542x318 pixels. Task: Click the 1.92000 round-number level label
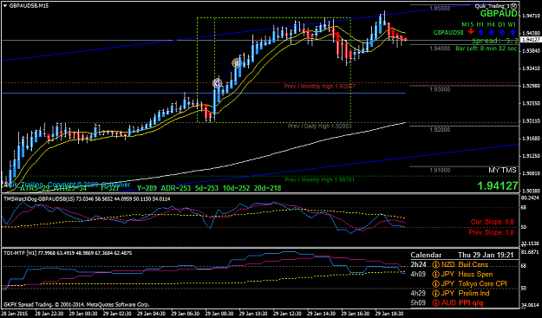(x=440, y=130)
